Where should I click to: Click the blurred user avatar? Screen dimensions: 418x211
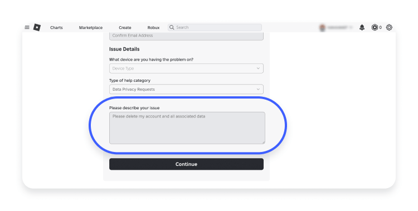coord(322,27)
